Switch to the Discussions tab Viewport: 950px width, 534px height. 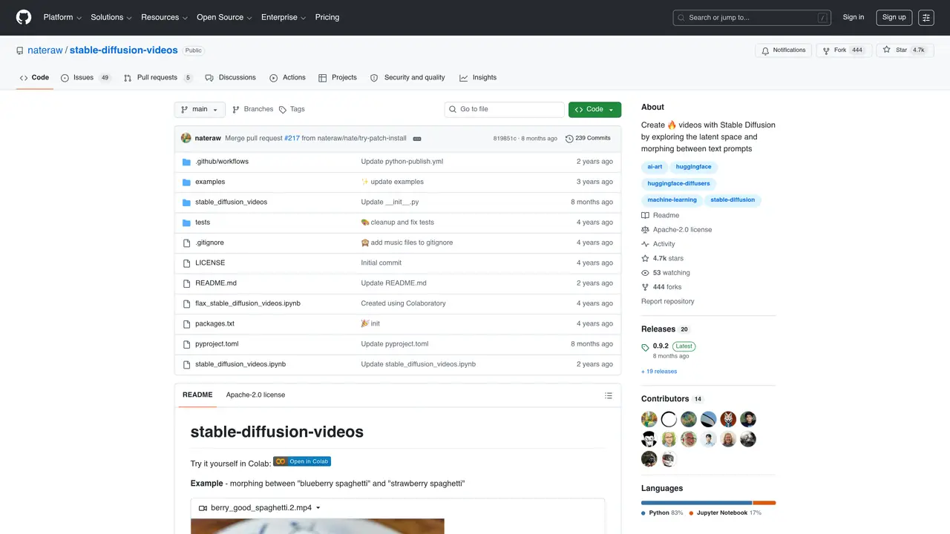coord(230,77)
